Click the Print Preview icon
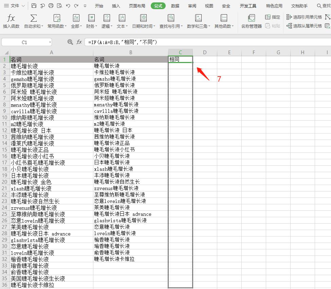Screen dimensions: 331x289 click(x=59, y=6)
